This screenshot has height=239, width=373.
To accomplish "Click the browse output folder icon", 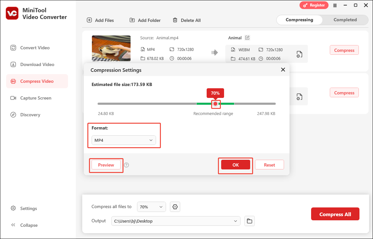I will [x=250, y=221].
